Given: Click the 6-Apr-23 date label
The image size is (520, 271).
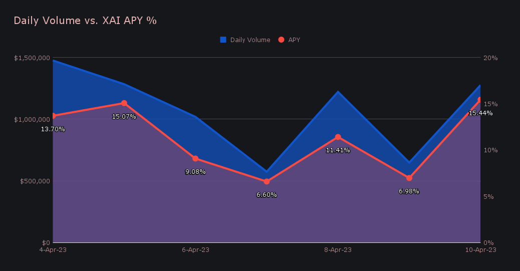Looking at the screenshot, I should (195, 249).
